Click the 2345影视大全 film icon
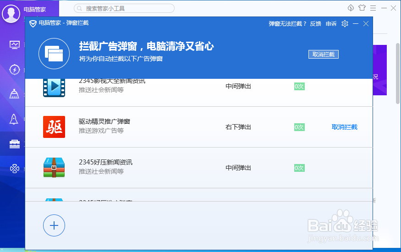Viewport: 401px width, 252px height. click(x=54, y=88)
